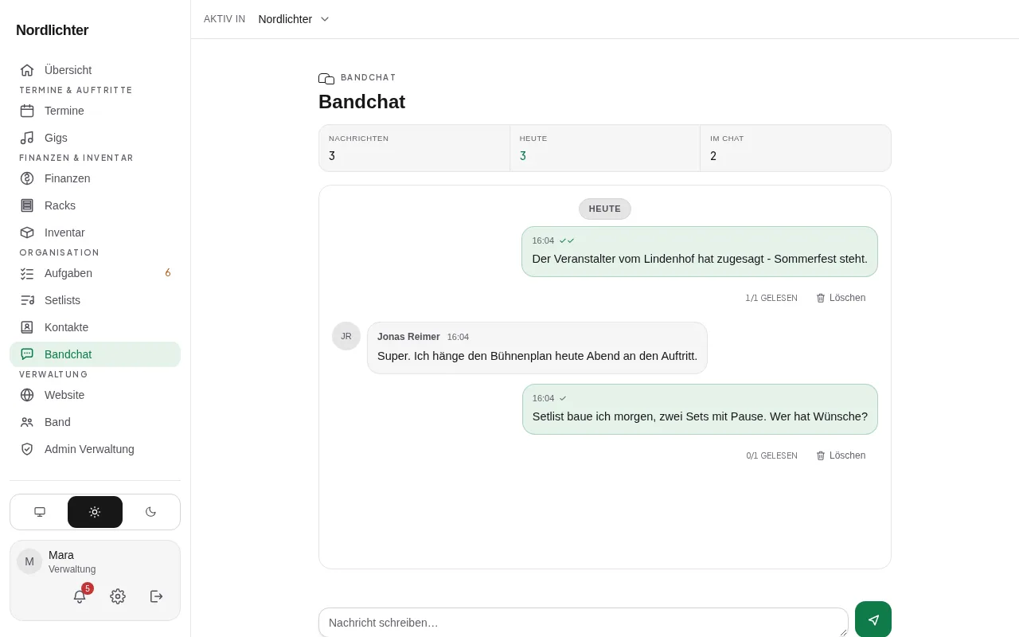Screen dimensions: 1019x637
Task: Select the light theme sun option
Action: click(95, 512)
